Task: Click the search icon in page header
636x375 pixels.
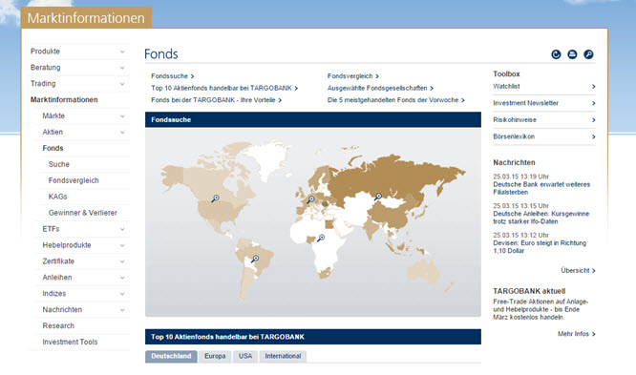Action: click(588, 54)
